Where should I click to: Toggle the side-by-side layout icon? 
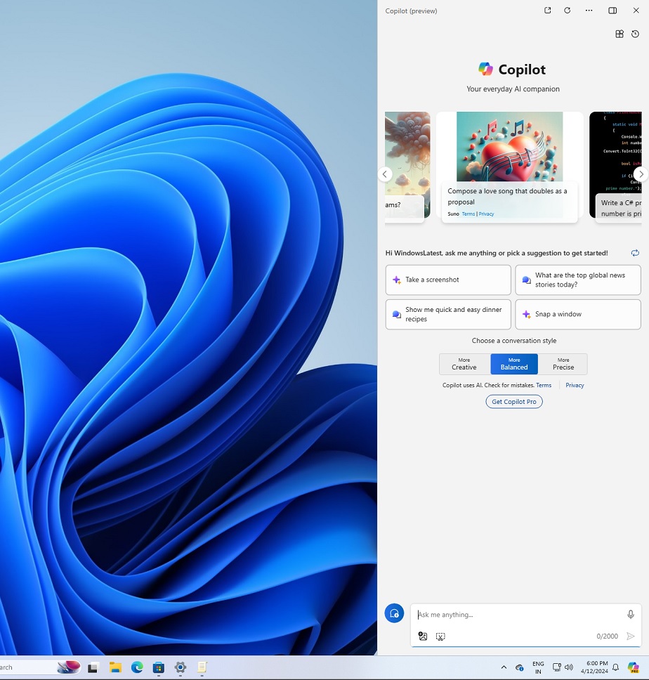point(612,11)
